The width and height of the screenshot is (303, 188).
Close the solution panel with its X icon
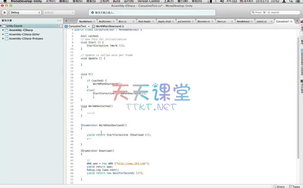tap(60, 21)
